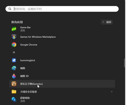Image resolution: width=126 pixels, height=105 pixels.
Task: Select the 欢乐五子棋(Gomoku) list entry name
Action: (x=31, y=84)
